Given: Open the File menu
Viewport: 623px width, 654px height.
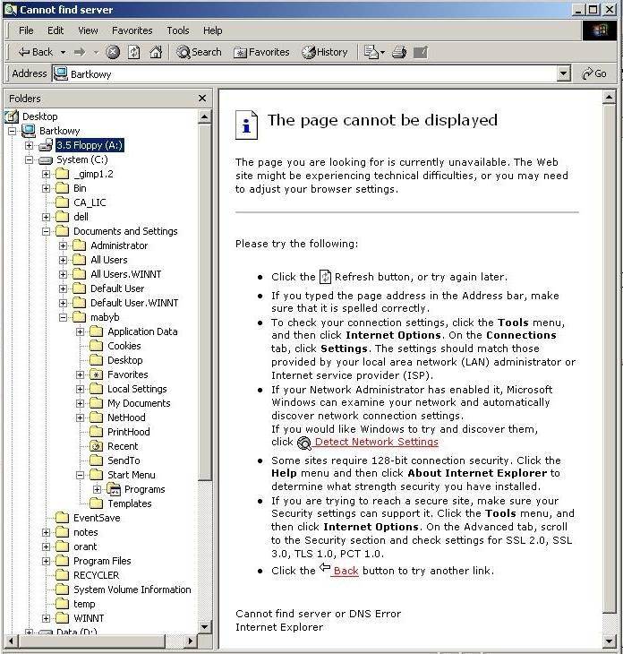Looking at the screenshot, I should coord(26,30).
